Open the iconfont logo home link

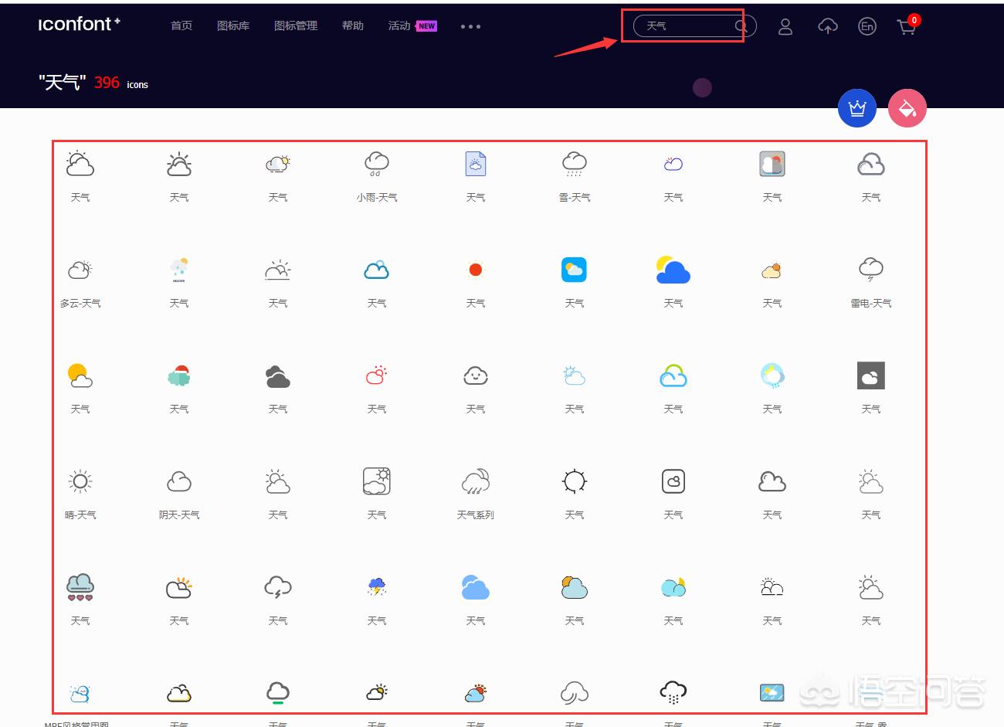point(80,25)
